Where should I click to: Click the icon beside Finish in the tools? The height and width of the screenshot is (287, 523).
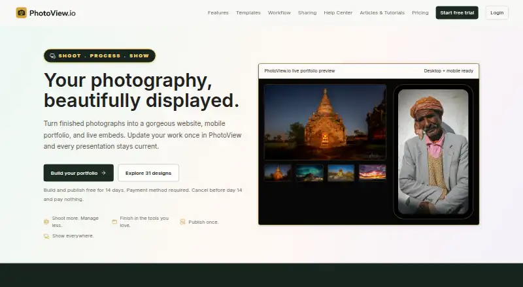(x=114, y=222)
